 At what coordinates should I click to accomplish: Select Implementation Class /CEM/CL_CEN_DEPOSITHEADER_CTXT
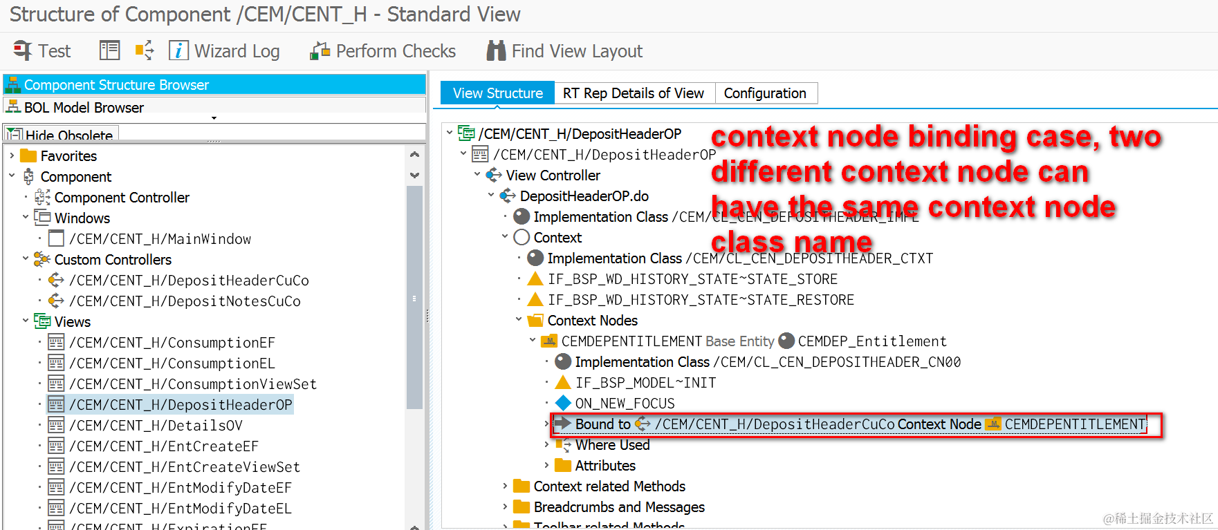tap(740, 258)
